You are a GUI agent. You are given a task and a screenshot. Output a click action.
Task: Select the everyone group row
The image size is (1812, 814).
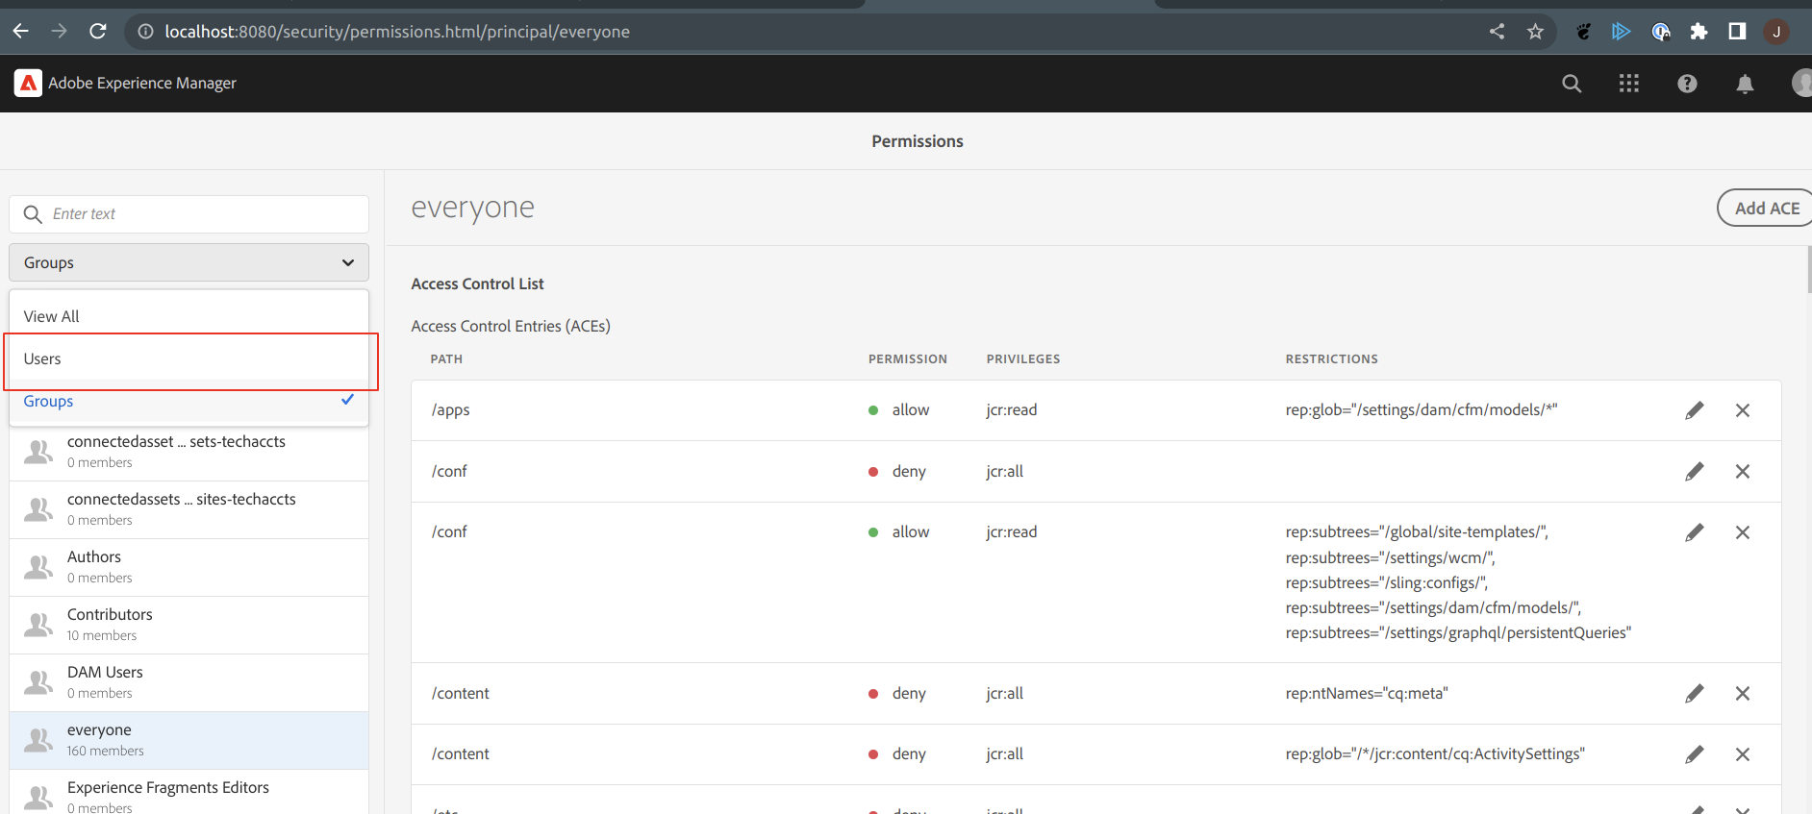coord(189,740)
